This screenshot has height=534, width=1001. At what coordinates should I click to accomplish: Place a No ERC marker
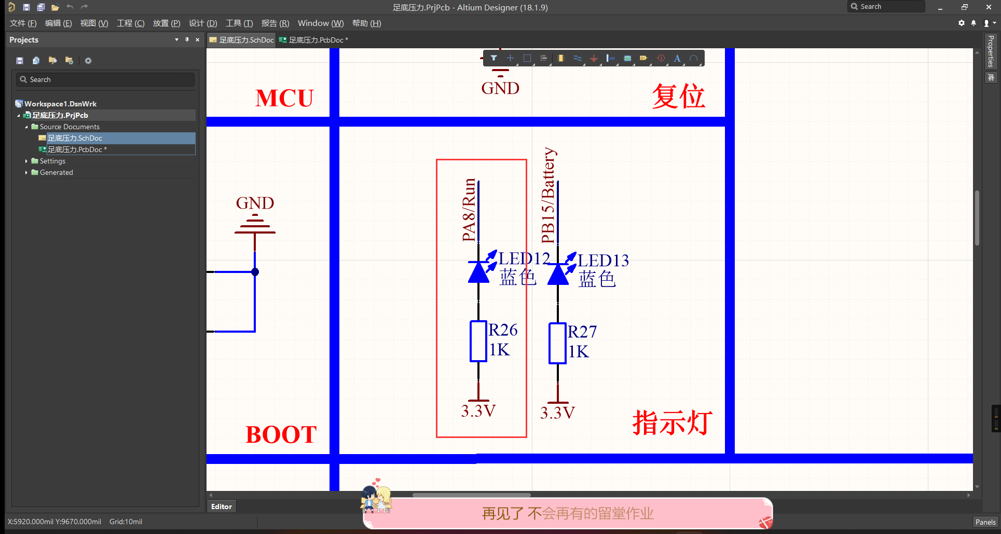click(661, 58)
